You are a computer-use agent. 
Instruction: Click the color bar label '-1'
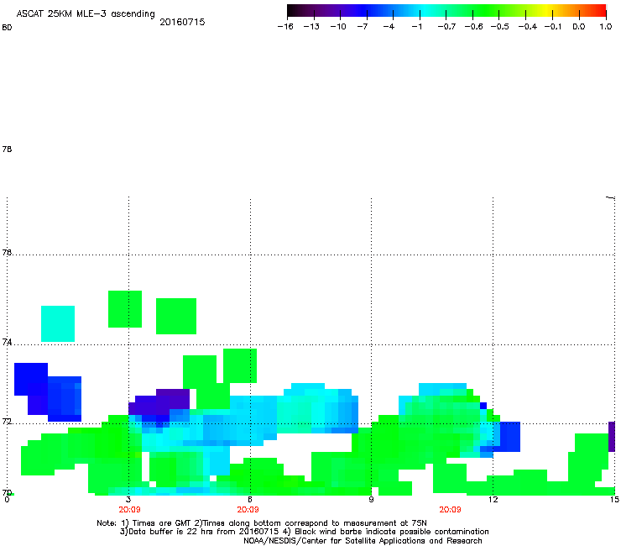pyautogui.click(x=416, y=27)
